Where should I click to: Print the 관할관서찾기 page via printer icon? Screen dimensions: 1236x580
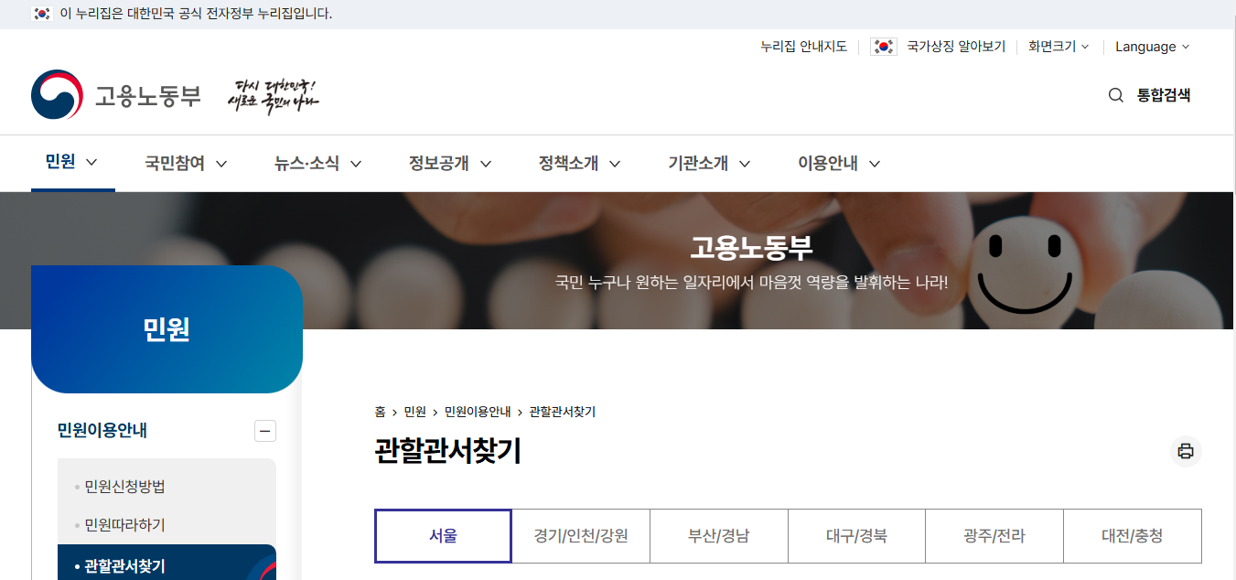[x=1186, y=450]
